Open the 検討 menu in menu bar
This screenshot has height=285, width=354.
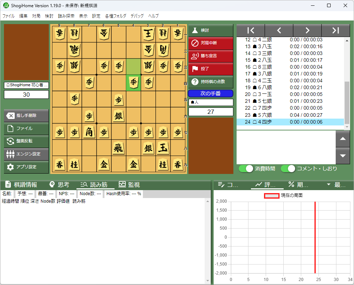click(x=49, y=16)
